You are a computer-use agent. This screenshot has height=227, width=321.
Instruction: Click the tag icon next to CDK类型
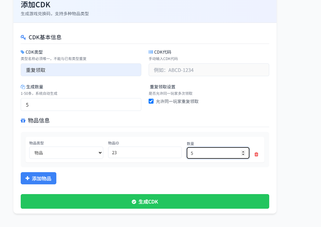click(x=23, y=52)
